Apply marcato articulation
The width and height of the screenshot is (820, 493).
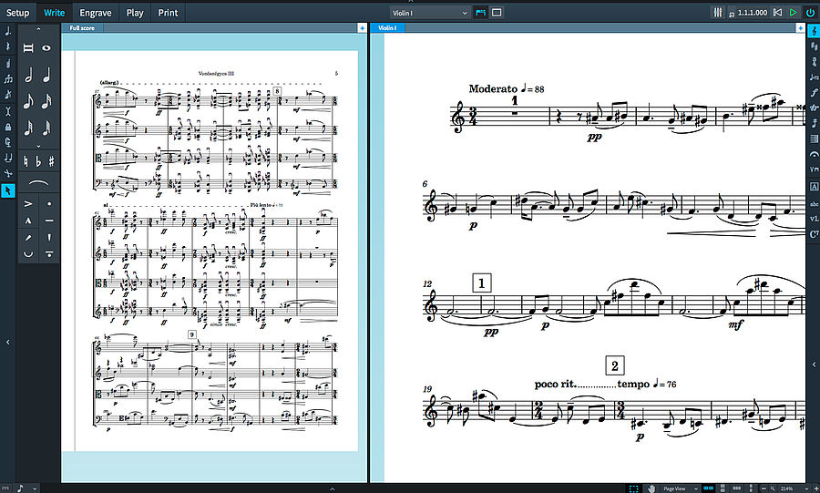pos(28,221)
